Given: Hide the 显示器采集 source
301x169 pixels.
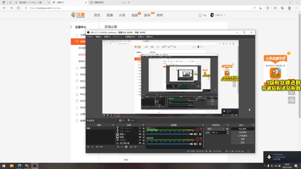Looking at the screenshot, I should [140, 143].
